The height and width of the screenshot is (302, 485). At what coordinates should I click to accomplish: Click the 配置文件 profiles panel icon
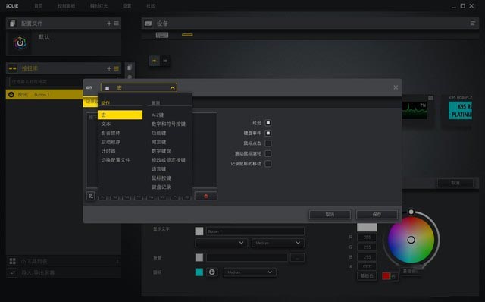coord(13,24)
